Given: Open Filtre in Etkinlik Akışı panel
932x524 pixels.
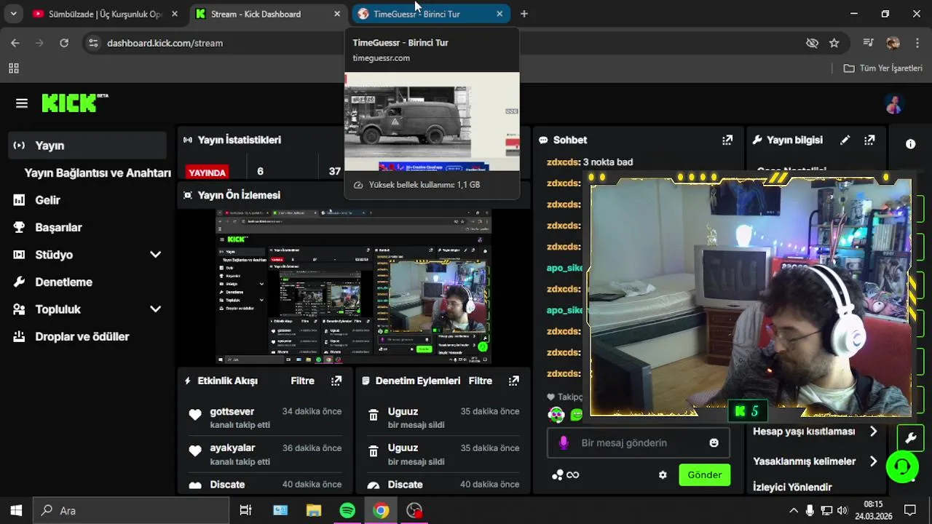Looking at the screenshot, I should pos(302,381).
